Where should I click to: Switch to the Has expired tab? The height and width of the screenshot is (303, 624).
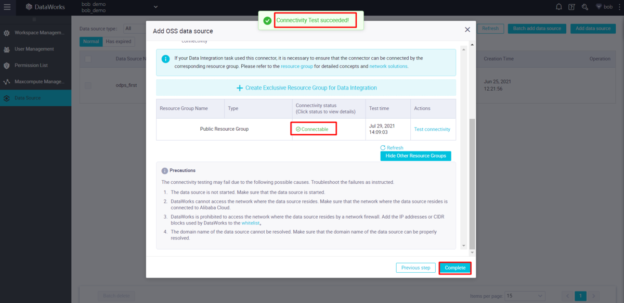(119, 41)
